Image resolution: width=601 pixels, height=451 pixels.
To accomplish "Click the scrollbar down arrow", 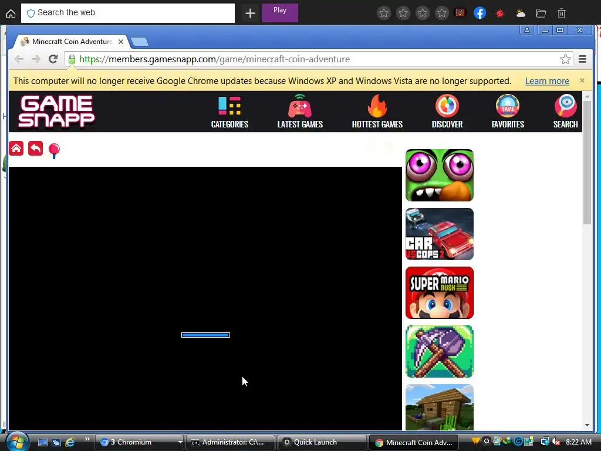I will click(x=587, y=425).
